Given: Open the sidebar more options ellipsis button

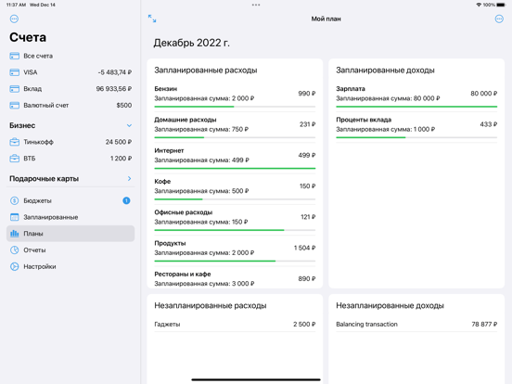Looking at the screenshot, I should (14, 19).
